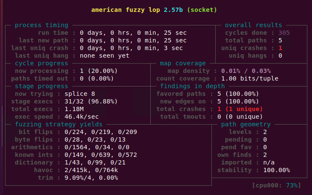Click the 'pending' row value 0
Image resolution: width=312 pixels, height=195 pixels.
tap(265, 139)
